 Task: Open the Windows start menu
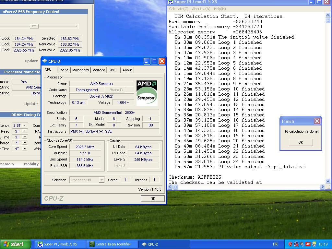tap(15, 244)
